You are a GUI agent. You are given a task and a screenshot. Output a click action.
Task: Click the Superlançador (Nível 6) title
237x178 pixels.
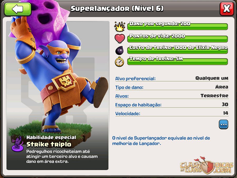click(x=117, y=9)
